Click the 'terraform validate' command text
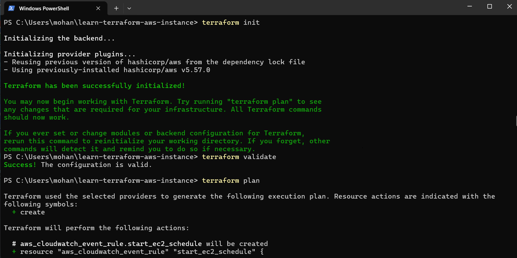 coord(239,157)
